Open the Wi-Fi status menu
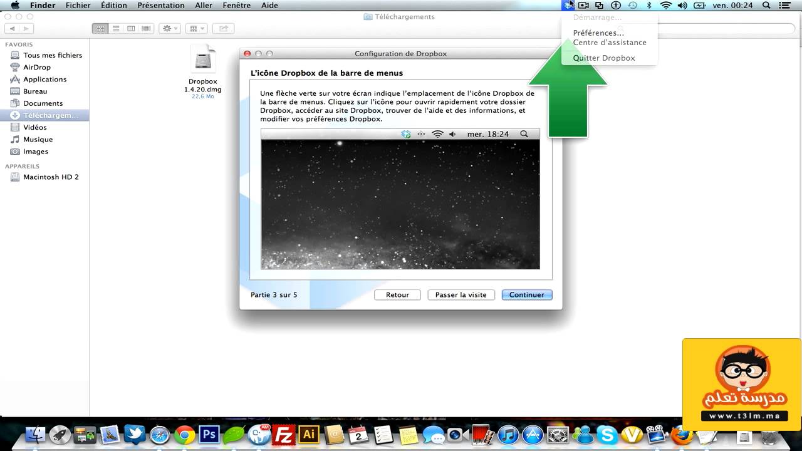Screen dimensions: 802x451 click(665, 5)
